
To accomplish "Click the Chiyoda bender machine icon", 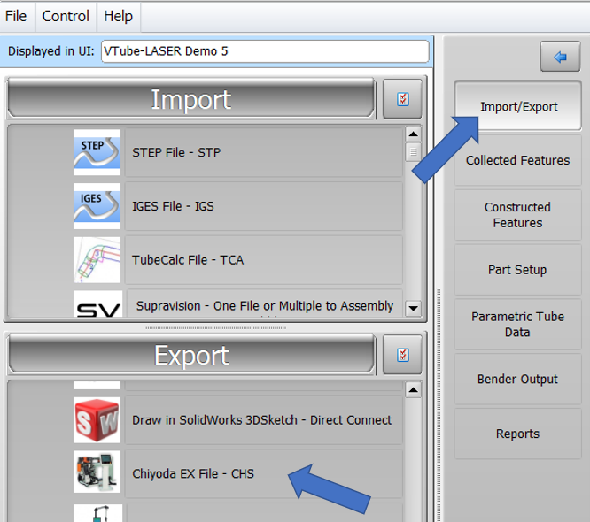I will click(x=97, y=473).
